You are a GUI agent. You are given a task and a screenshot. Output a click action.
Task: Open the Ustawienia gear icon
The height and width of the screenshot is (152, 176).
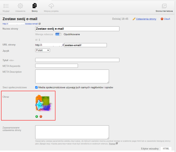pyautogui.click(x=20, y=6)
